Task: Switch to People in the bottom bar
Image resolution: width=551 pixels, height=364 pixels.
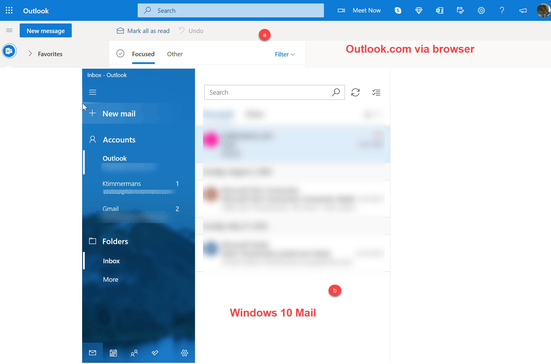Action: point(134,353)
